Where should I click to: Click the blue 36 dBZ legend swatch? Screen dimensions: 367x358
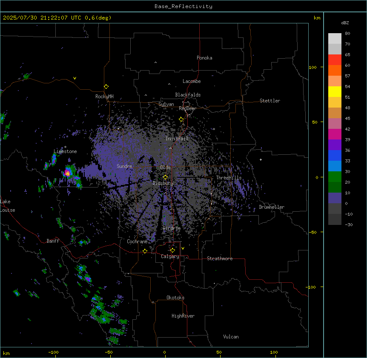[x=335, y=155]
